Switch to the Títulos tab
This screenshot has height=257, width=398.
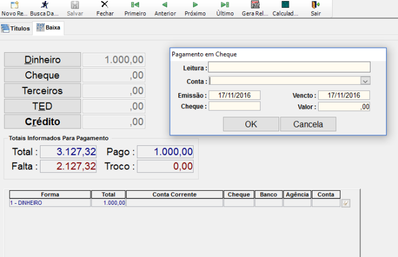coord(16,28)
